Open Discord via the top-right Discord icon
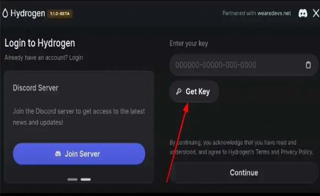 click(x=303, y=13)
